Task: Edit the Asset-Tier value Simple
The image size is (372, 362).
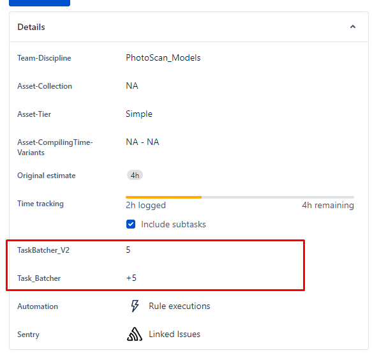Action: point(139,114)
